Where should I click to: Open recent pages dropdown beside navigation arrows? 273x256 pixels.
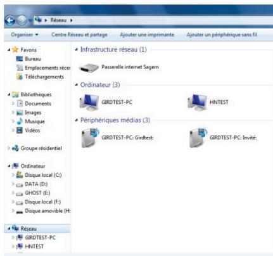click(x=30, y=21)
